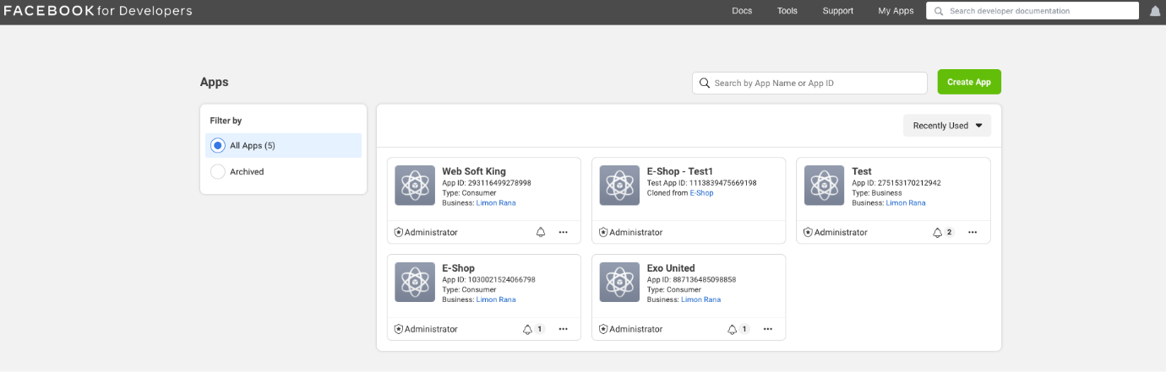Open the E-Shop cloned-from link
1166x372 pixels.
pyautogui.click(x=701, y=192)
